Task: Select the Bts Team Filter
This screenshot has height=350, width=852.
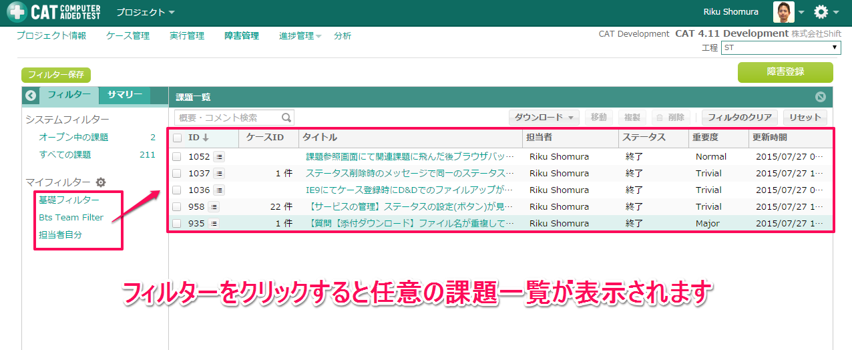Action: click(x=71, y=218)
